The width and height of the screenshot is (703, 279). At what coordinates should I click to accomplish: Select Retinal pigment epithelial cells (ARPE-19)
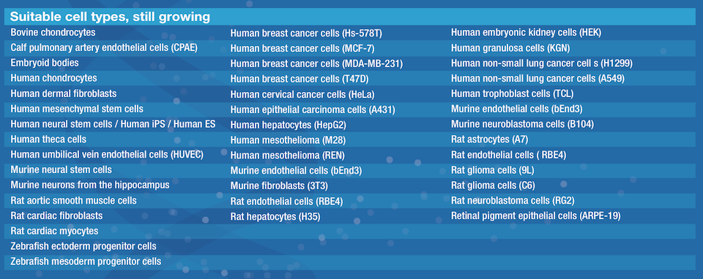tap(536, 216)
